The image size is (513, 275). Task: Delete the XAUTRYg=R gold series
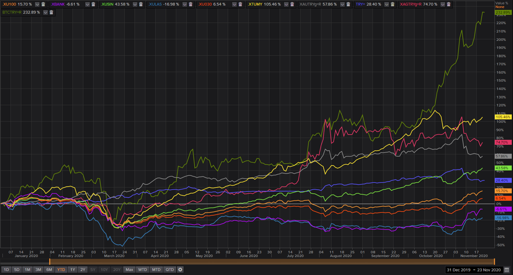[x=348, y=4]
